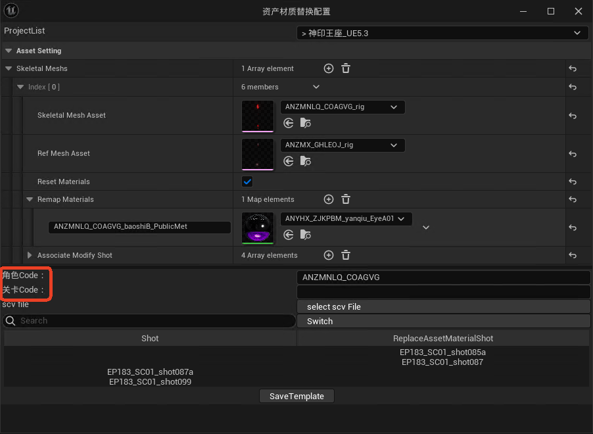Add element to Remap Materials map
Image resolution: width=593 pixels, height=434 pixels.
tap(329, 199)
